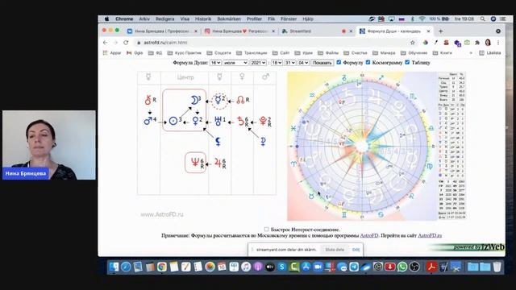Uncheck the Космограмму checkbox
The image size is (516, 290).
368,62
